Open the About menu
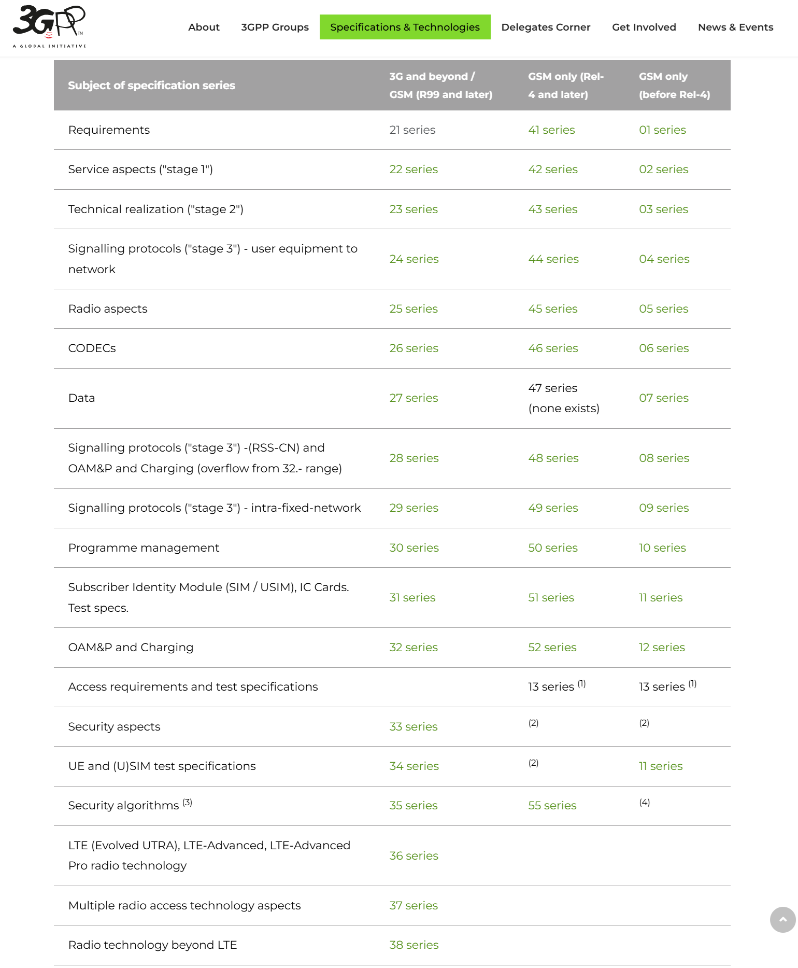Screen dimensions: 798x968 [204, 27]
